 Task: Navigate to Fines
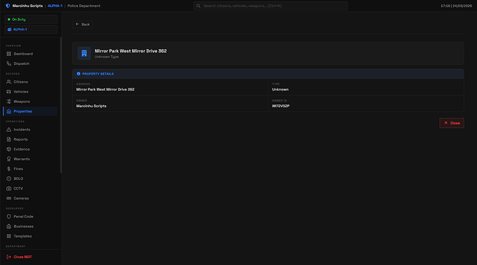tap(30, 168)
